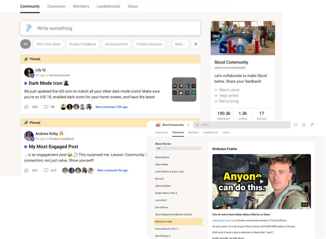This screenshot has height=239, width=326.
Task: Open the Jack Roberts & Adam Luke lesson
Action: click(x=169, y=172)
